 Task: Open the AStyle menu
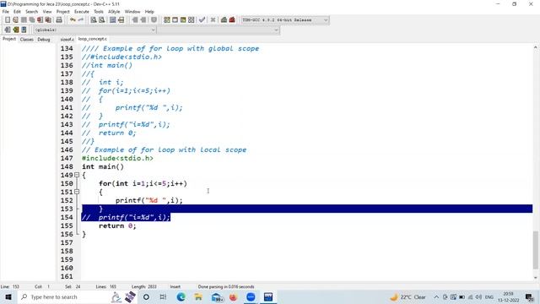[114, 12]
